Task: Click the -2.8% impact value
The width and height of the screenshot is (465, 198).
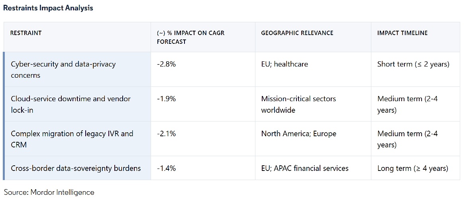Action: pos(166,64)
